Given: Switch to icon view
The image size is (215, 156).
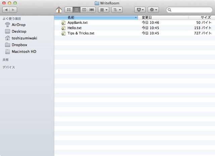Looking at the screenshot, I should [69, 10].
